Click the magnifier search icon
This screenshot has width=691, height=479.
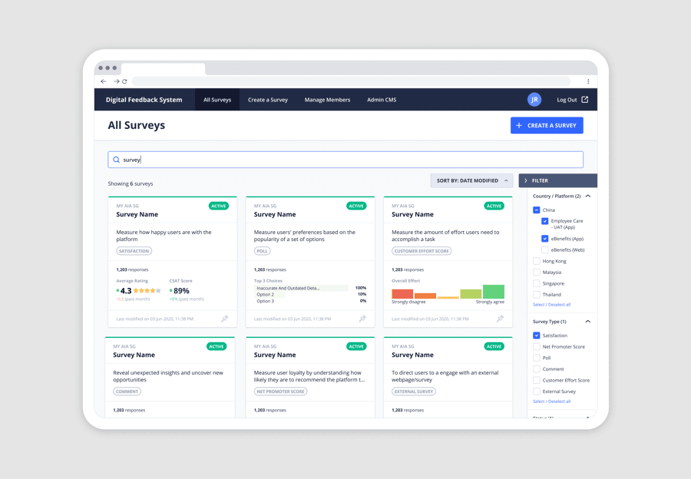[x=117, y=160]
